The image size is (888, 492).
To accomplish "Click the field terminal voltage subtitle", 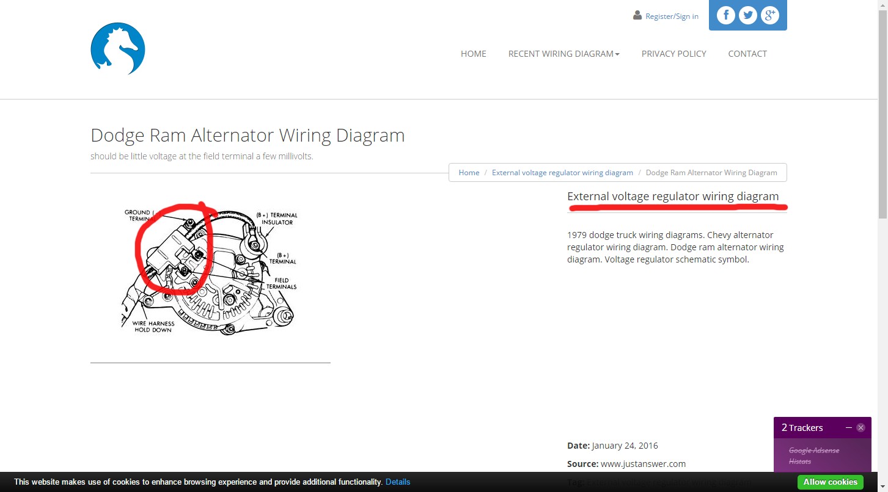I will [202, 156].
